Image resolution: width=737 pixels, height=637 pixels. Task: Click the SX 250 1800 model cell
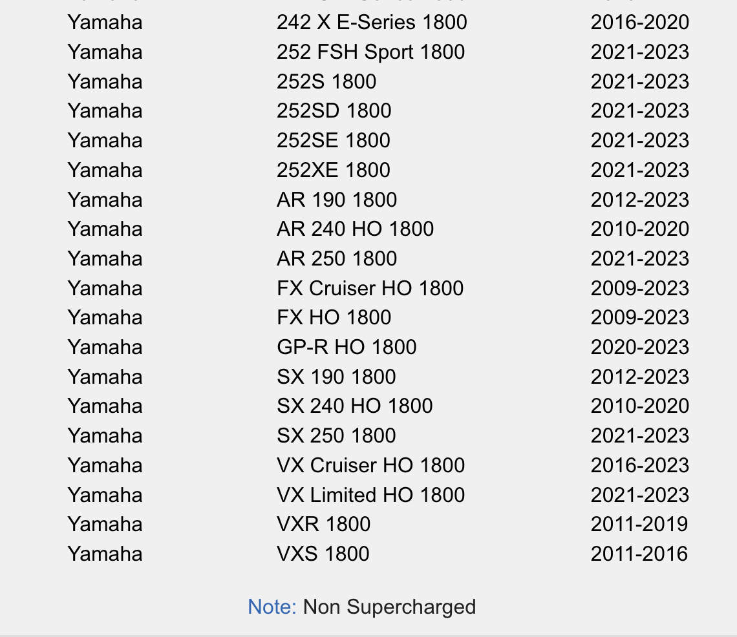[336, 436]
